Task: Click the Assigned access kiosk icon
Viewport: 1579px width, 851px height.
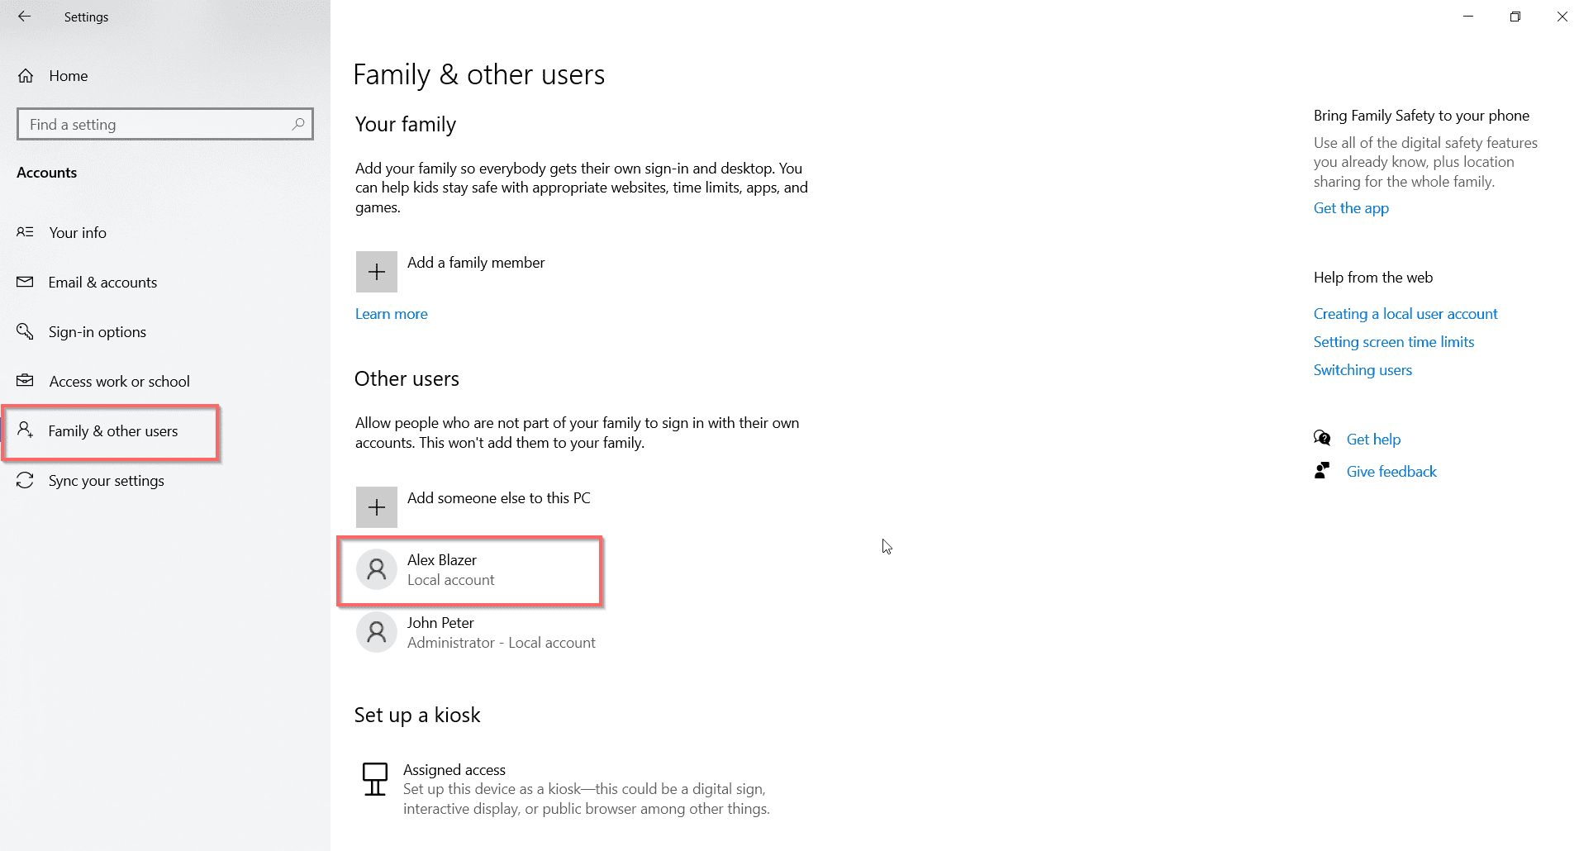Action: [375, 779]
